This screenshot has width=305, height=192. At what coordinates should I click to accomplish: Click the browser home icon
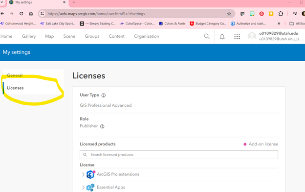tap(31, 14)
